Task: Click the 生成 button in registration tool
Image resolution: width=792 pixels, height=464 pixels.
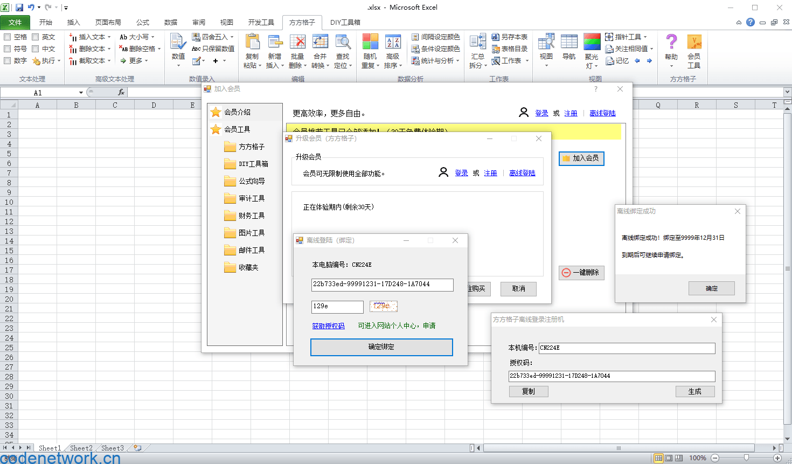Action: point(695,392)
